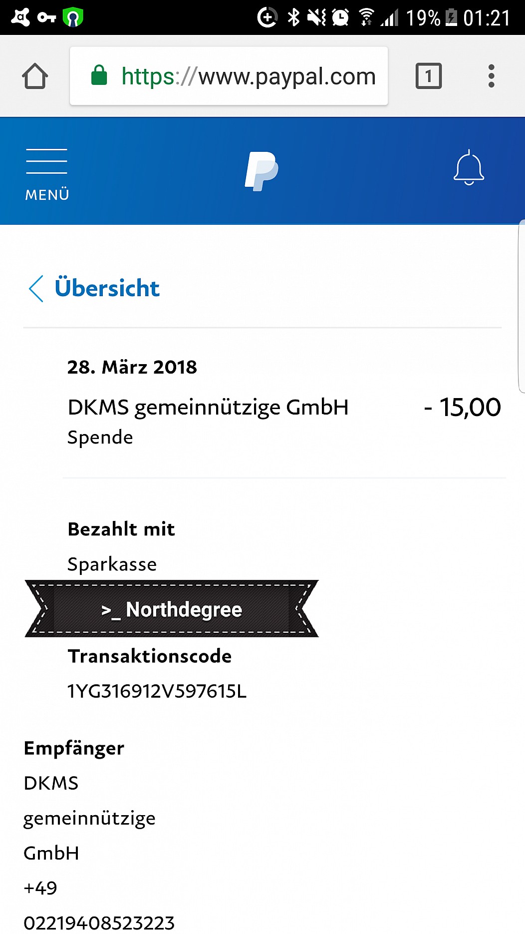Tap the battery percentage indicator

click(423, 18)
